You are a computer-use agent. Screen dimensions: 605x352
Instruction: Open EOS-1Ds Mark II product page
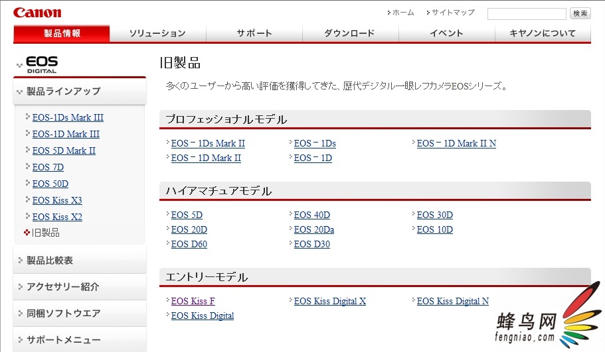(208, 143)
